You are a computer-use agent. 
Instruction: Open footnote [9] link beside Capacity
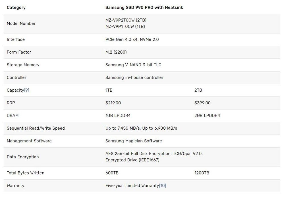pyautogui.click(x=27, y=90)
